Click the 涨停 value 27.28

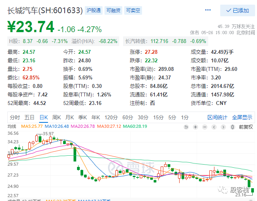tap(151, 52)
